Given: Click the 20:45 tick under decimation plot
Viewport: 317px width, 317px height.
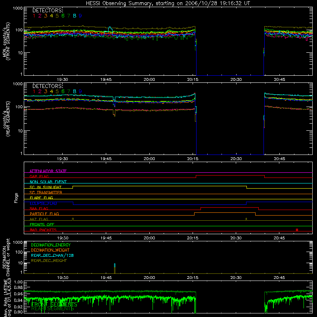Looking at the screenshot, I should [x=279, y=278].
